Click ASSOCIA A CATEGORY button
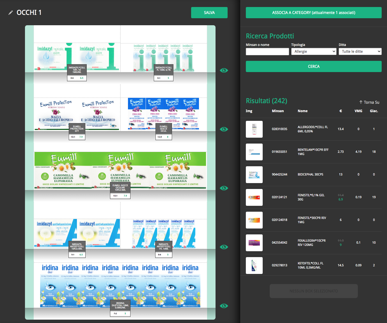387x323 pixels. 314,13
